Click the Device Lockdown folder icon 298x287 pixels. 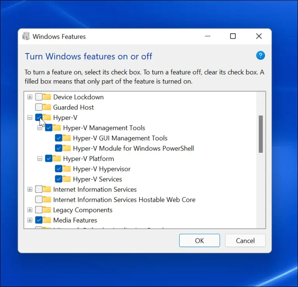[47, 97]
